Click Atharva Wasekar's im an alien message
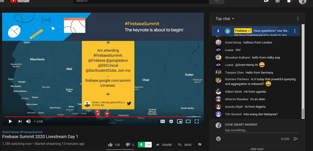Screen dimensions: 313x151 [x=258, y=99]
